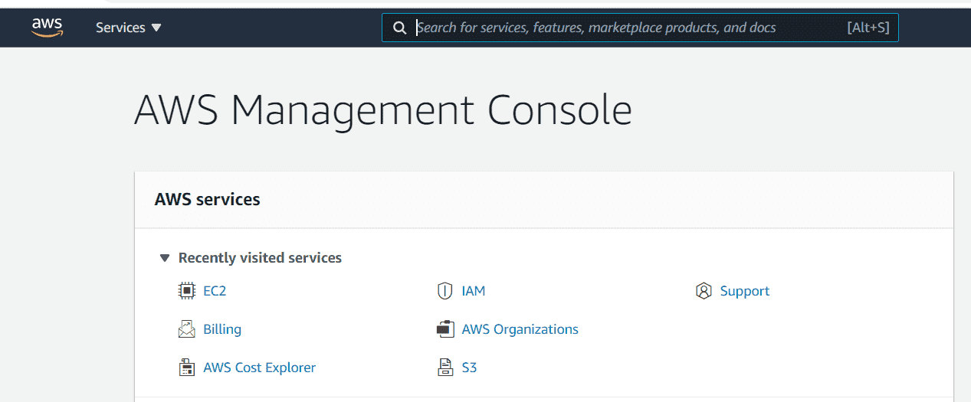
Task: Click the AWS Management Console title
Action: 383,109
